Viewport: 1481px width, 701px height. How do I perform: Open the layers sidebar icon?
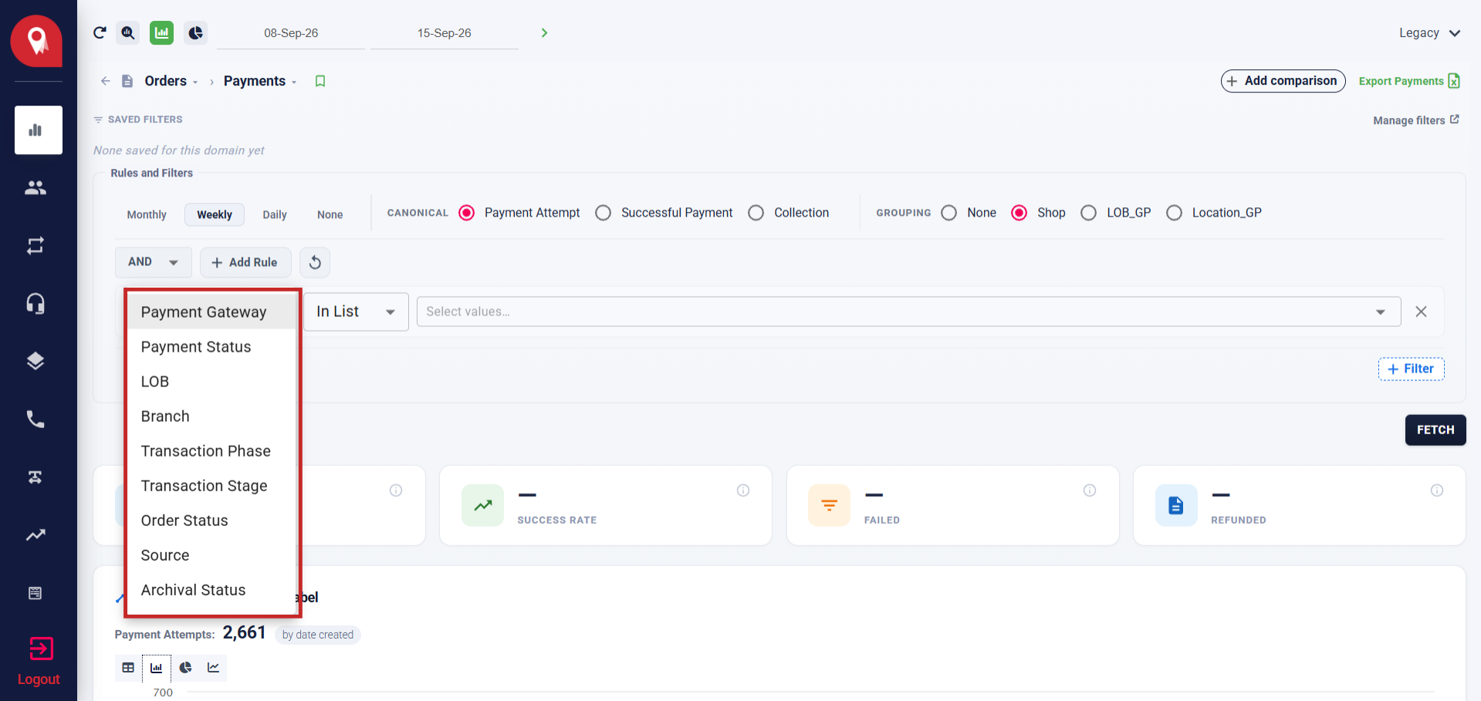coord(36,361)
